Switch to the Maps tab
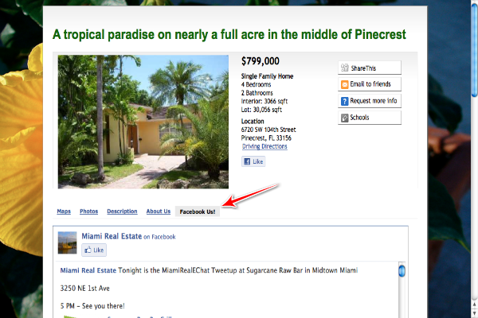 point(64,211)
